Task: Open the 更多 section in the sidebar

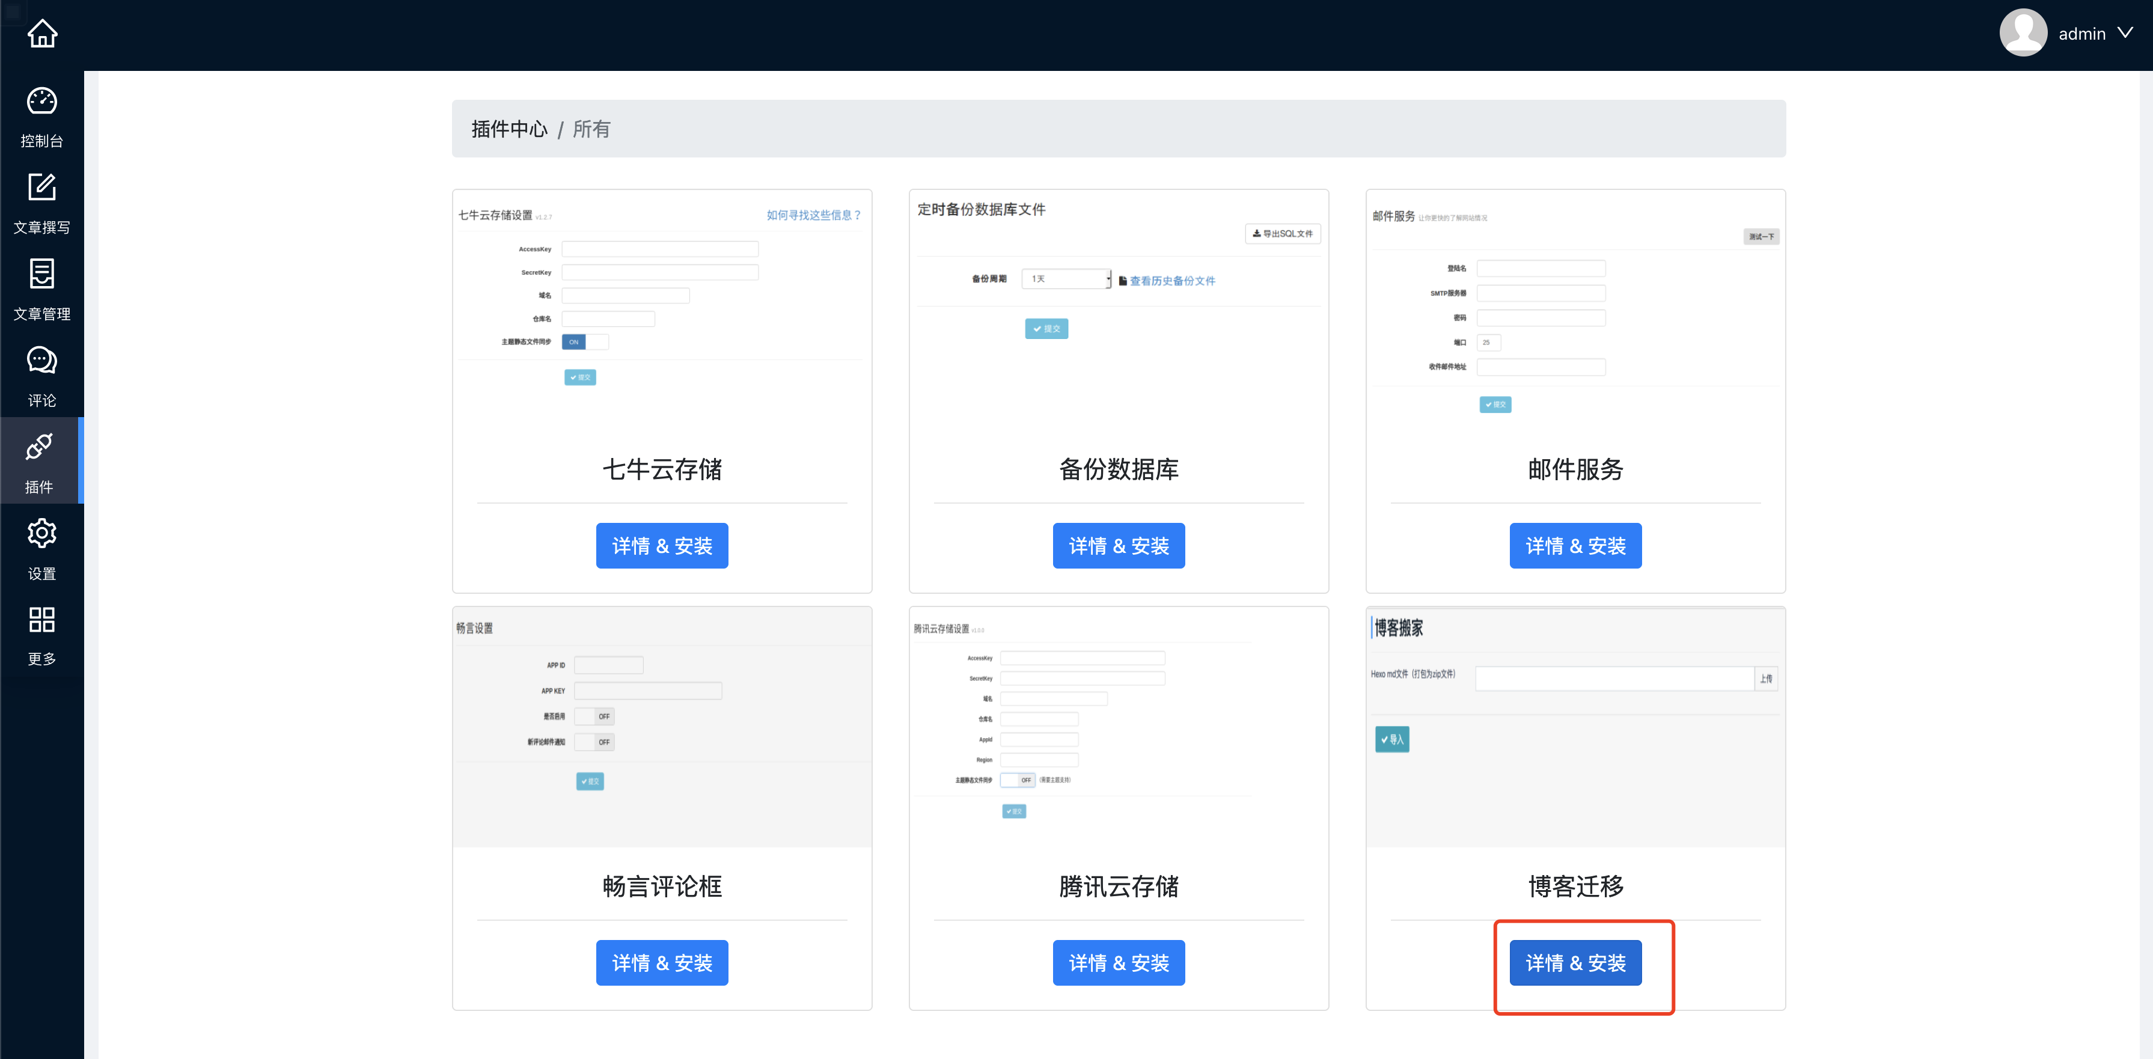Action: [41, 633]
